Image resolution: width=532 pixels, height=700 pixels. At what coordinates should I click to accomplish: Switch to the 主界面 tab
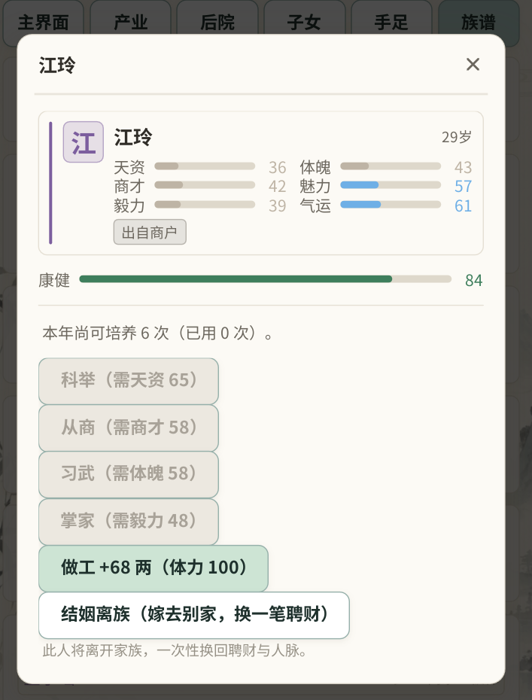[x=44, y=23]
